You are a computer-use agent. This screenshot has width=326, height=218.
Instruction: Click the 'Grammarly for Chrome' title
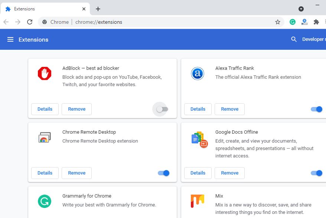(87, 196)
